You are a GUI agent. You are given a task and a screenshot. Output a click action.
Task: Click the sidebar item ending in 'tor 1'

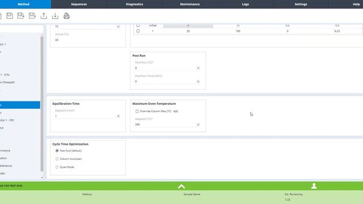pos(3,44)
